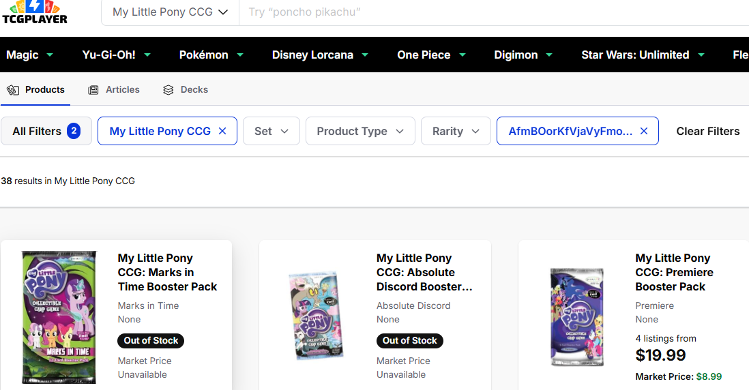Click the All Filters button

coord(46,131)
